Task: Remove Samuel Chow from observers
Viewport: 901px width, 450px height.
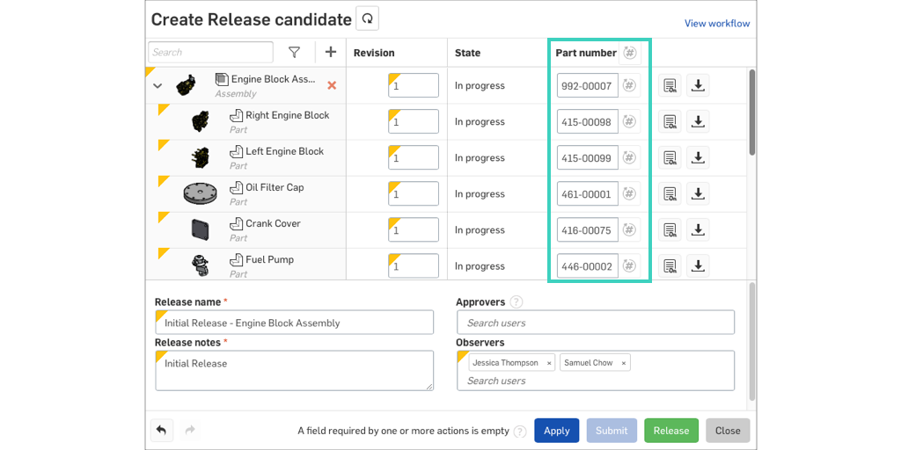Action: [x=623, y=363]
